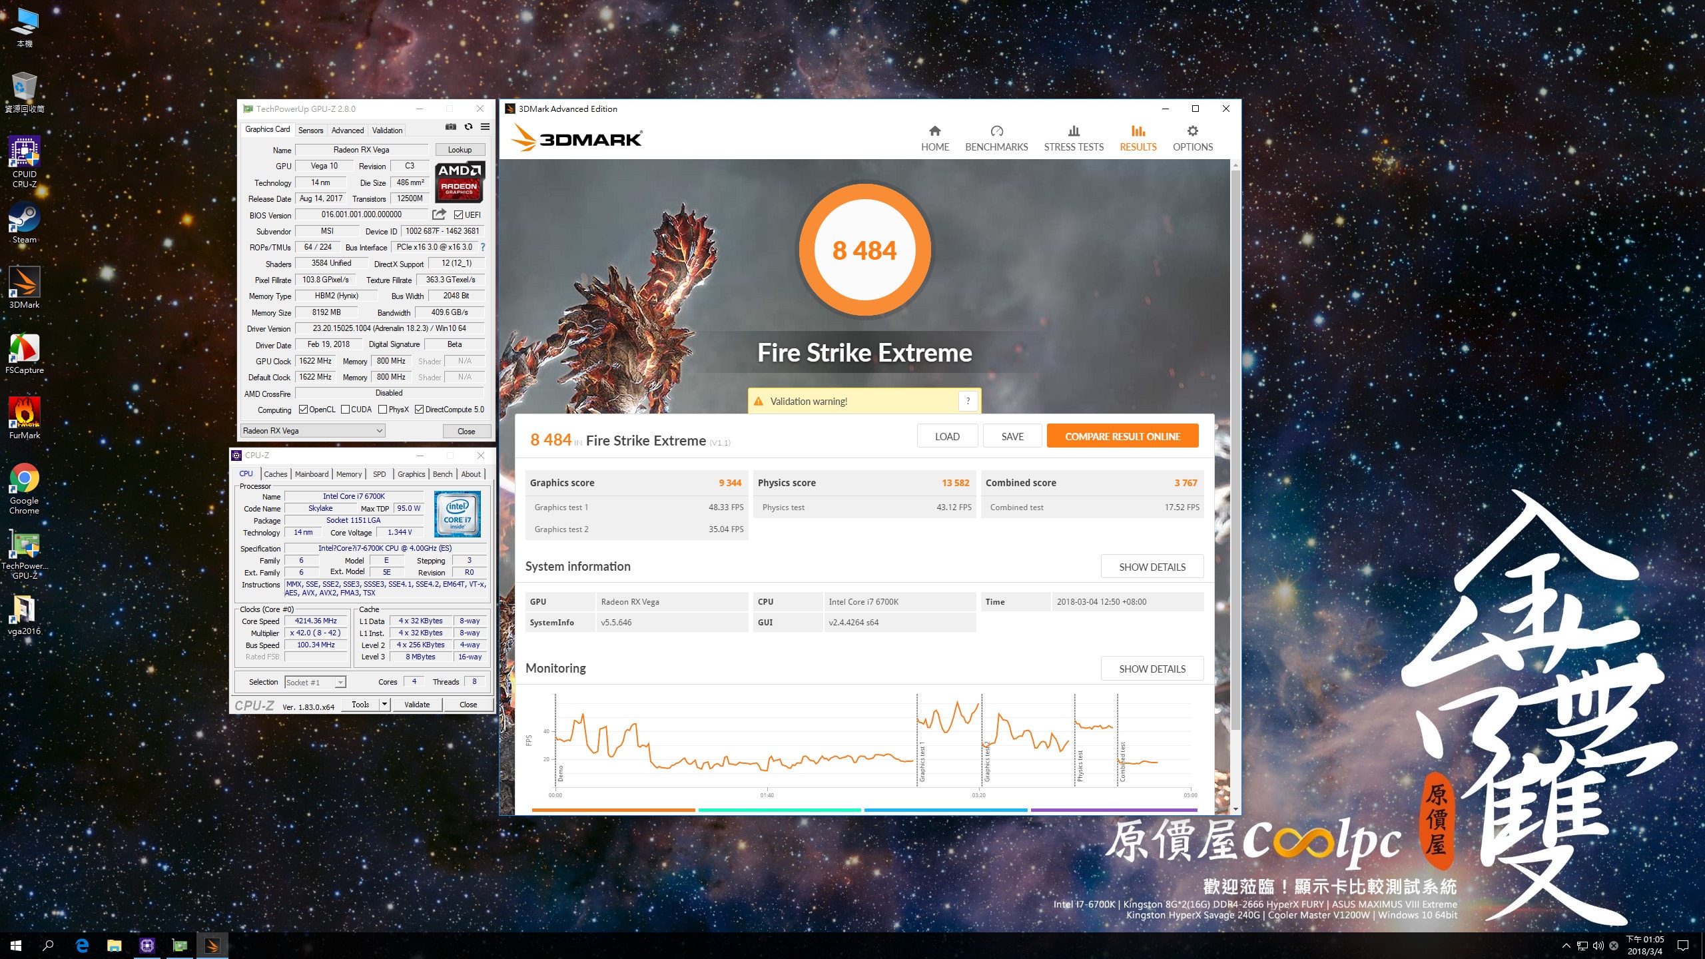Launch FurMark desktop shortcut

pos(25,419)
